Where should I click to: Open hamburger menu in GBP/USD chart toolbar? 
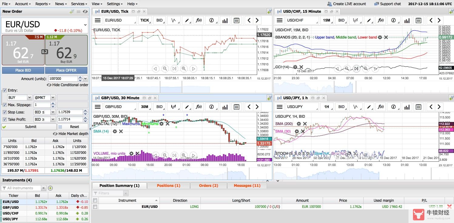point(98,107)
